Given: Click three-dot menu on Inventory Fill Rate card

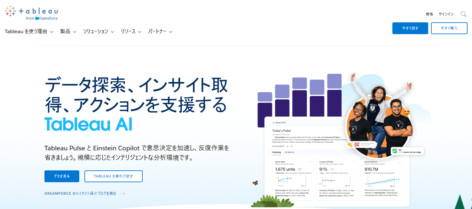Looking at the screenshot, I should click(354, 162).
